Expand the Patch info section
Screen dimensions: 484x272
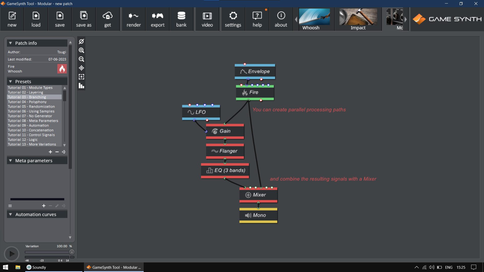10,43
